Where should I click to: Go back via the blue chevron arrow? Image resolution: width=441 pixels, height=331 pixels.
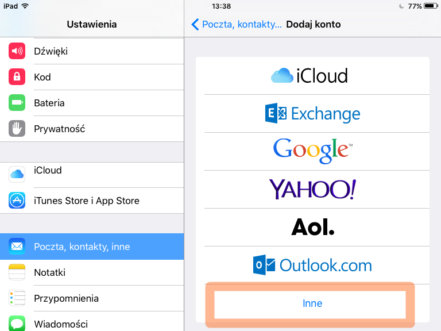click(195, 24)
